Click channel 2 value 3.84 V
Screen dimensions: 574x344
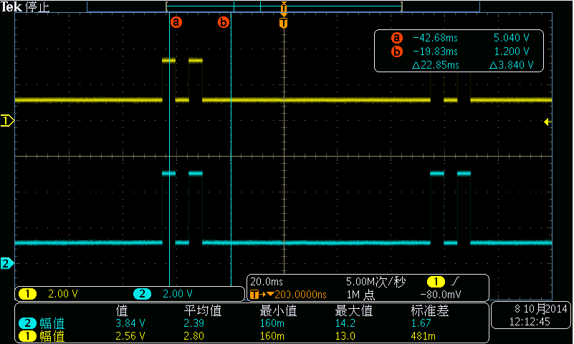(130, 323)
